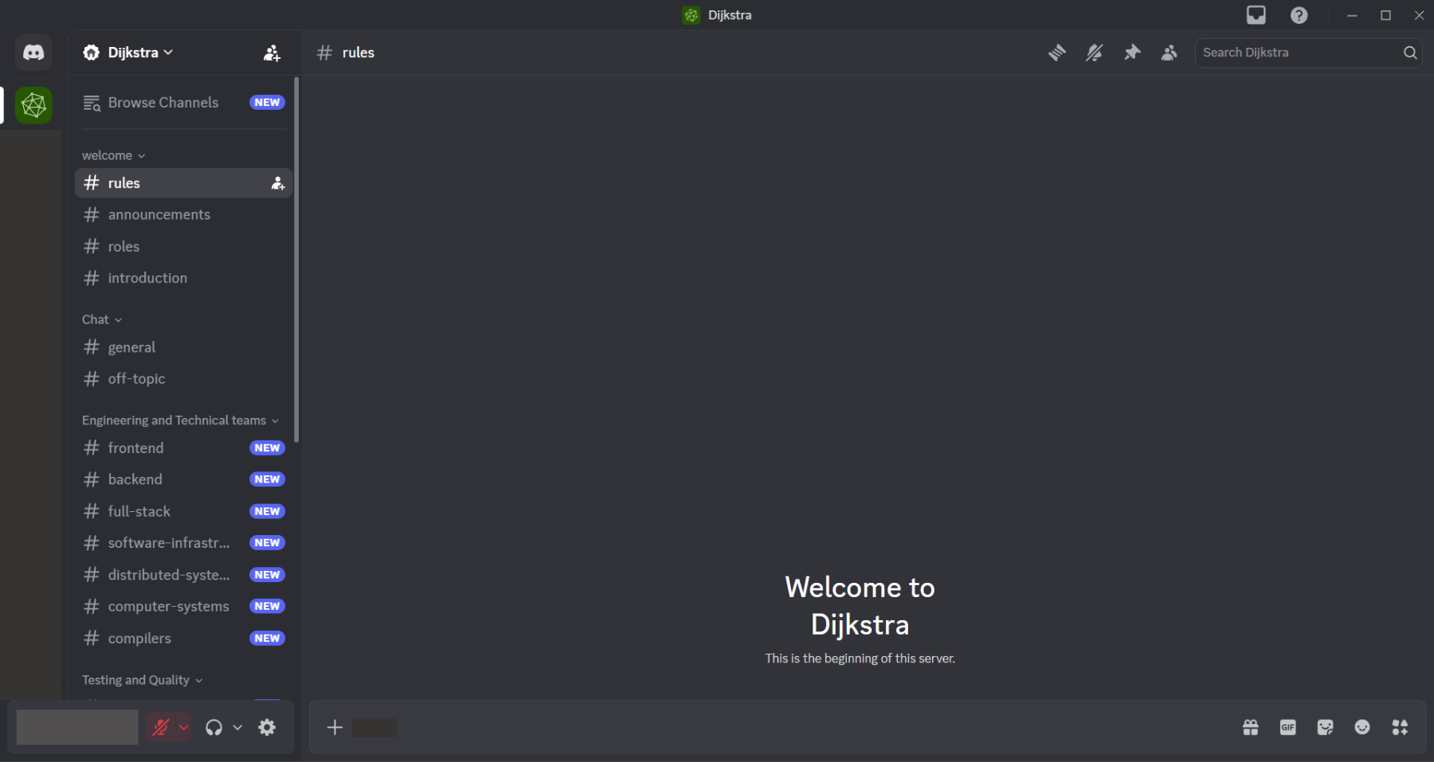Viewport: 1434px width, 762px height.
Task: Open the Dijkstra server dropdown menu
Action: click(x=128, y=53)
